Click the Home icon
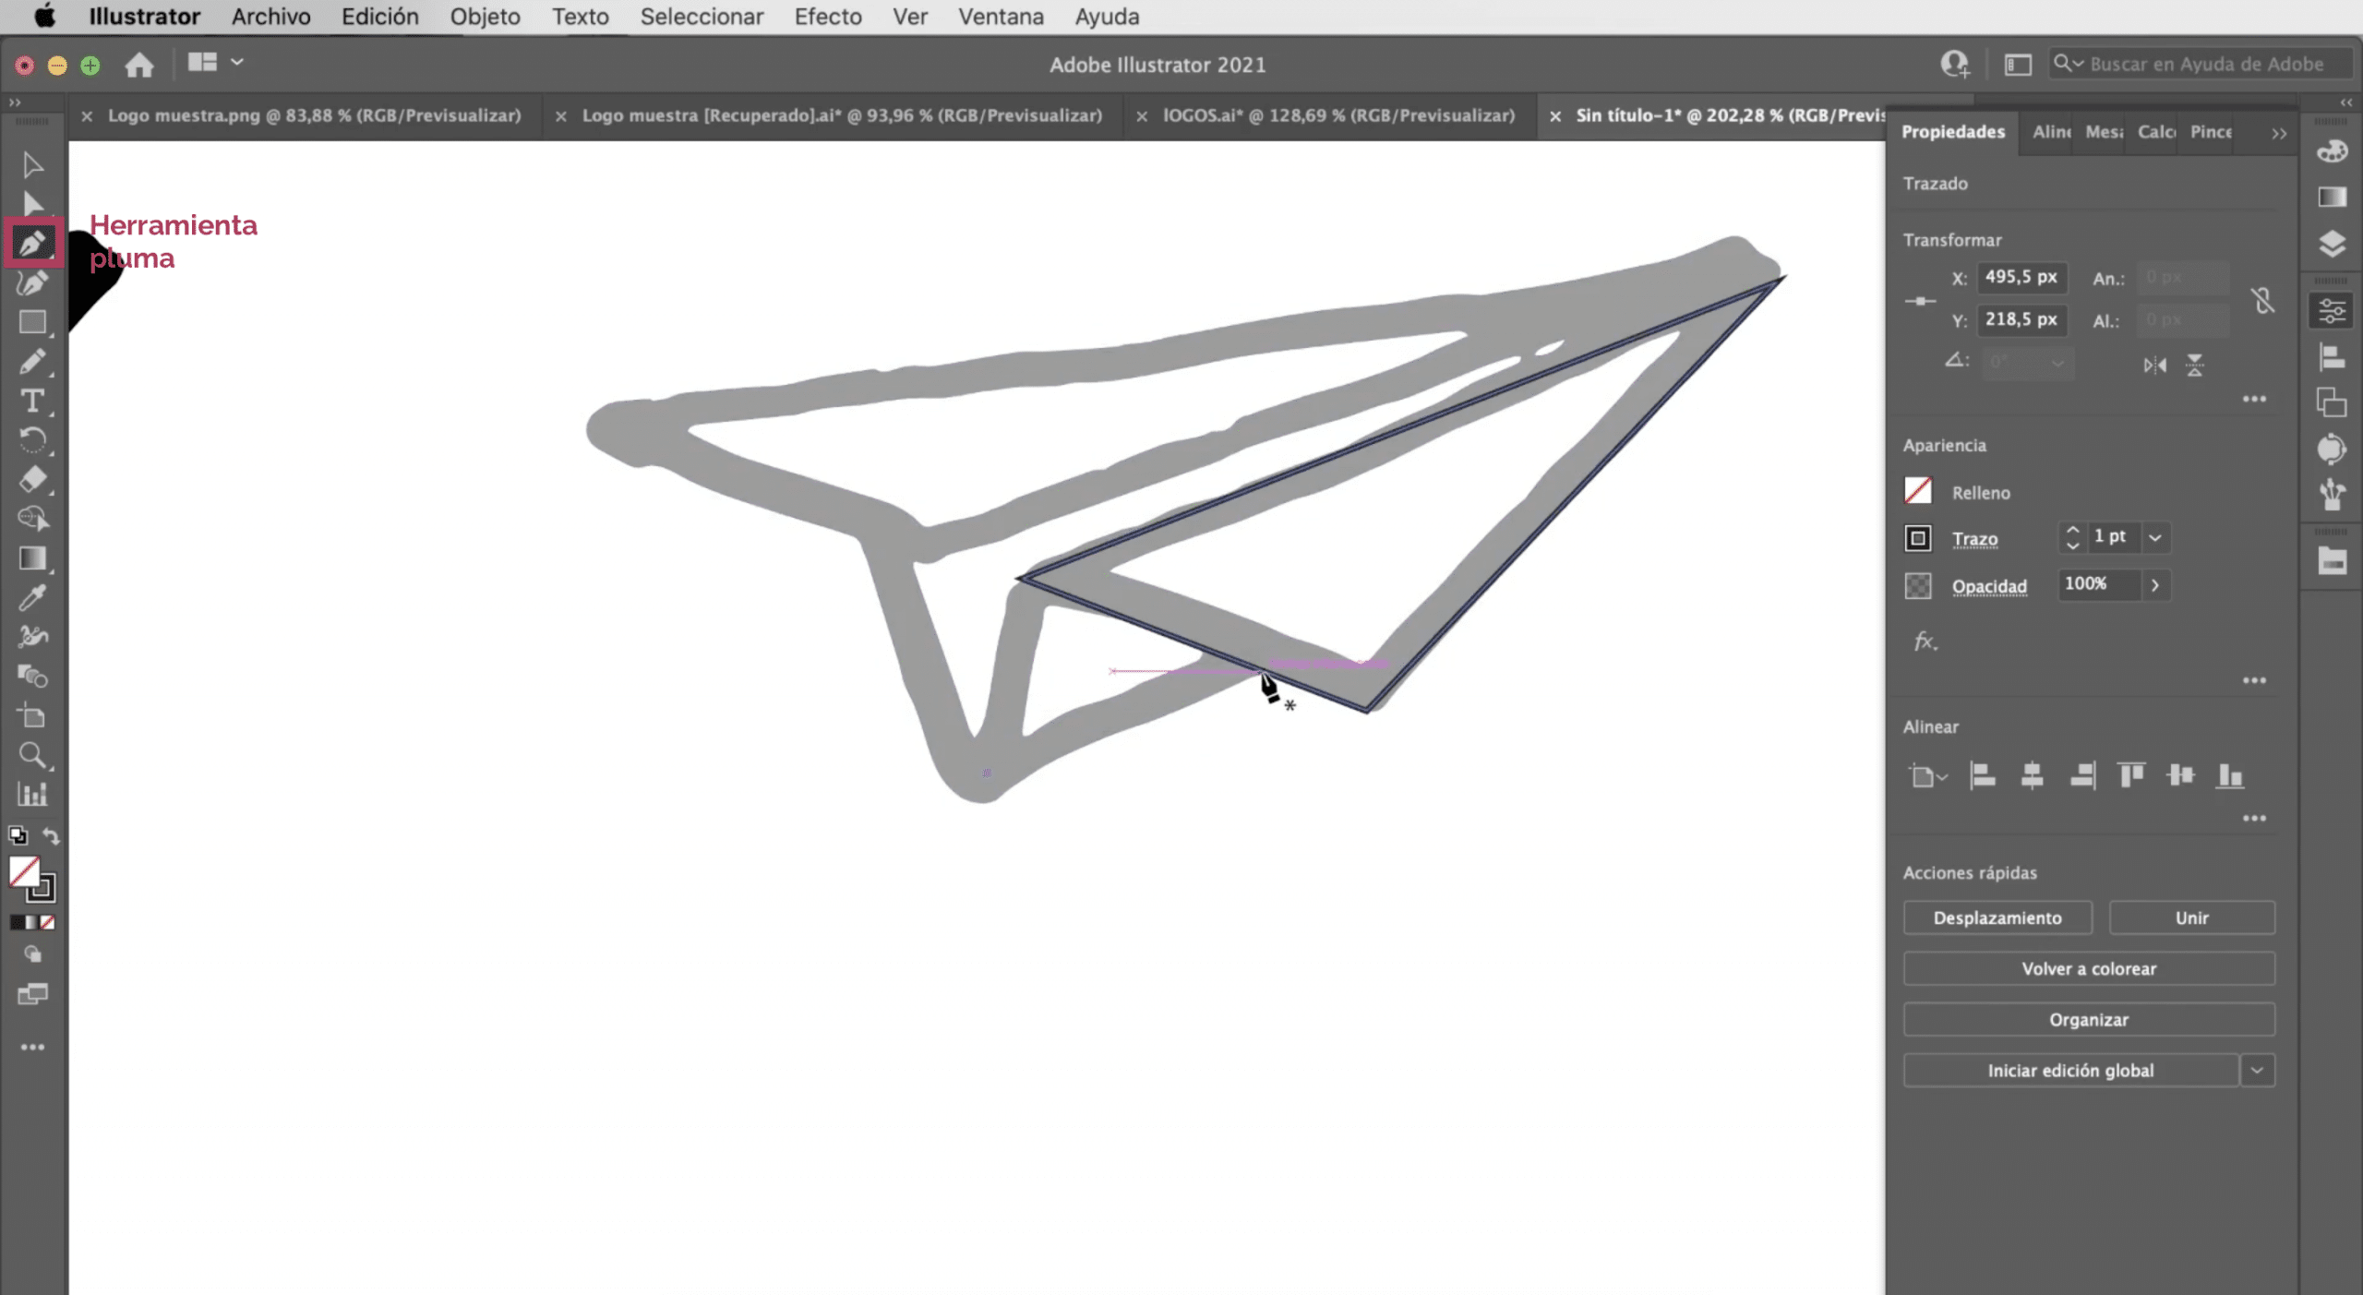 pyautogui.click(x=139, y=65)
